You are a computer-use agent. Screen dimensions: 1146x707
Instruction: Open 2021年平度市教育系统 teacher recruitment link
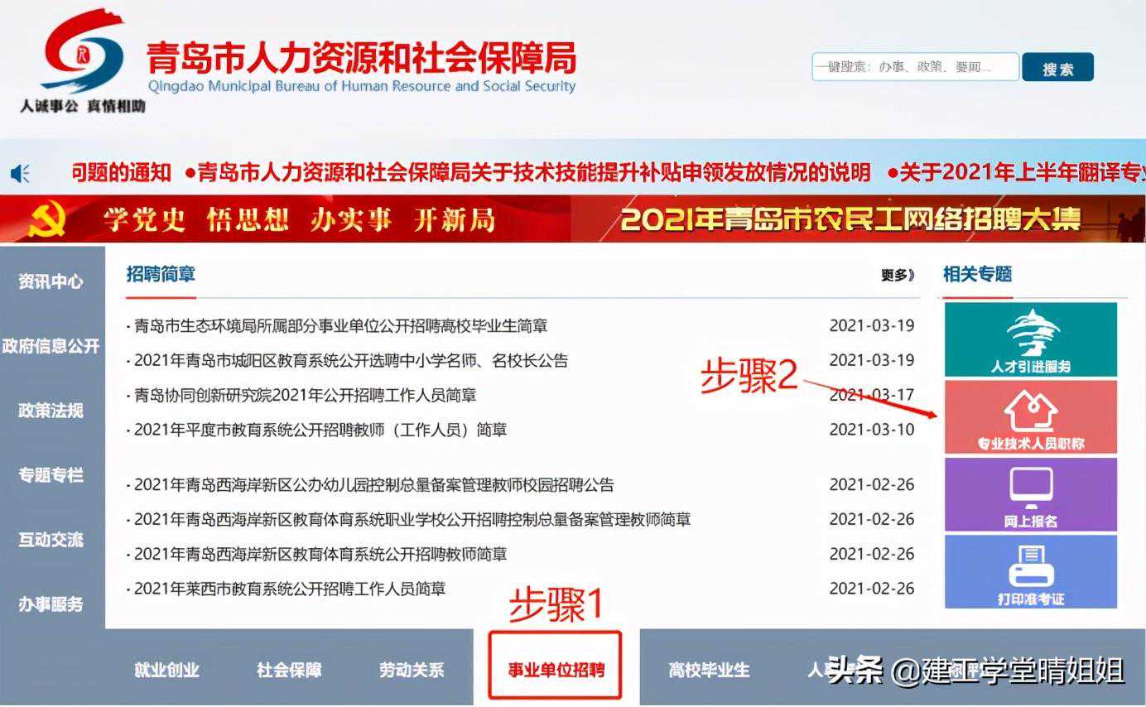click(x=320, y=430)
